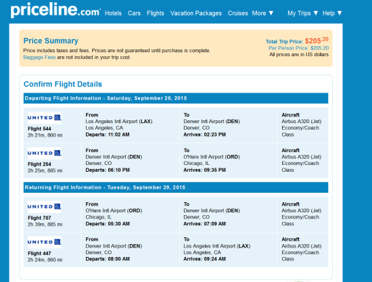The image size is (372, 282).
Task: Open Vacation Packages page
Action: click(x=196, y=13)
